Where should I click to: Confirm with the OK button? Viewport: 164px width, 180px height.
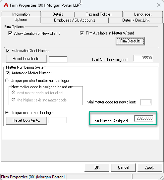click(x=97, y=167)
